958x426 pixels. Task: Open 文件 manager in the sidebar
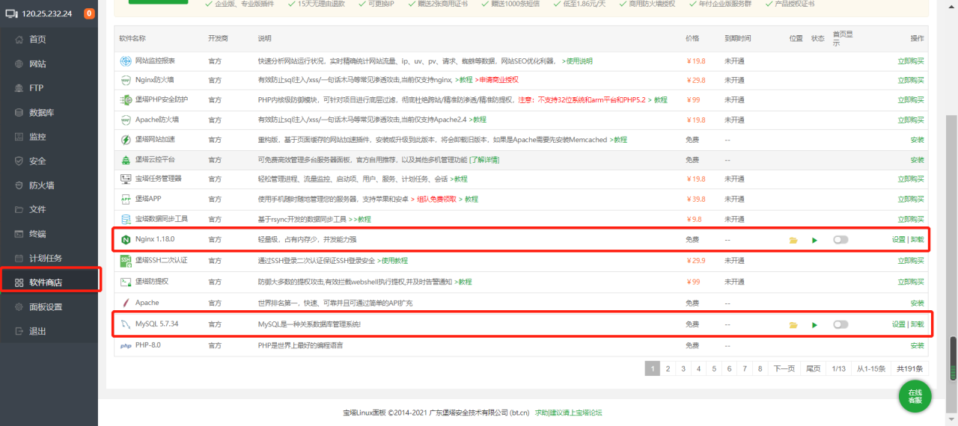coord(49,209)
